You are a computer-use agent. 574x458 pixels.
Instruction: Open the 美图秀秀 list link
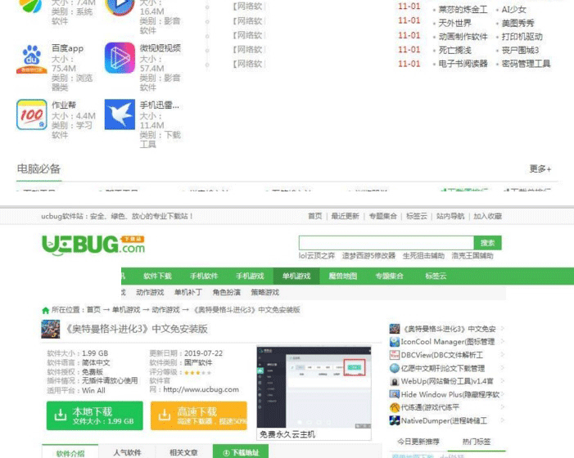pos(518,23)
